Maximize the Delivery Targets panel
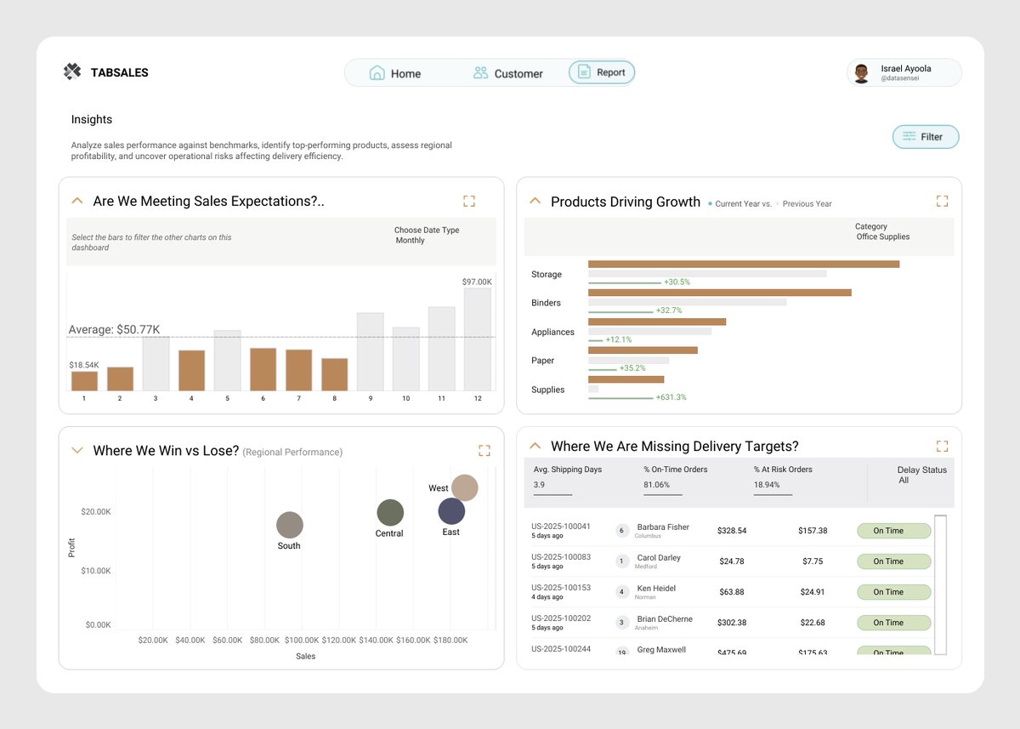This screenshot has width=1020, height=729. tap(942, 446)
